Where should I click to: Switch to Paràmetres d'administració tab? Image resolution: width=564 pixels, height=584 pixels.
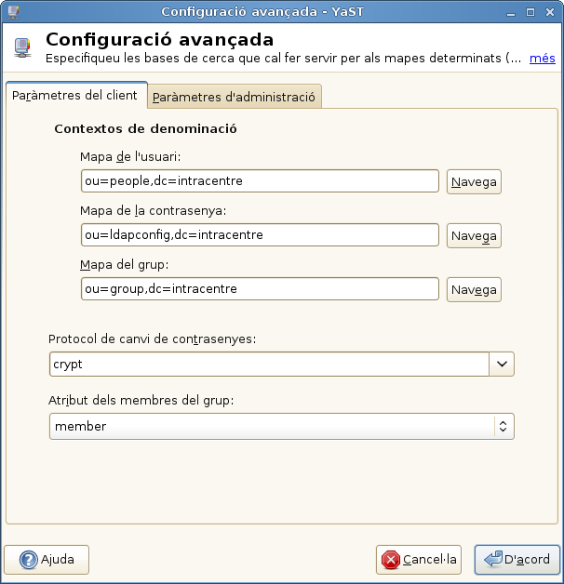pyautogui.click(x=235, y=97)
